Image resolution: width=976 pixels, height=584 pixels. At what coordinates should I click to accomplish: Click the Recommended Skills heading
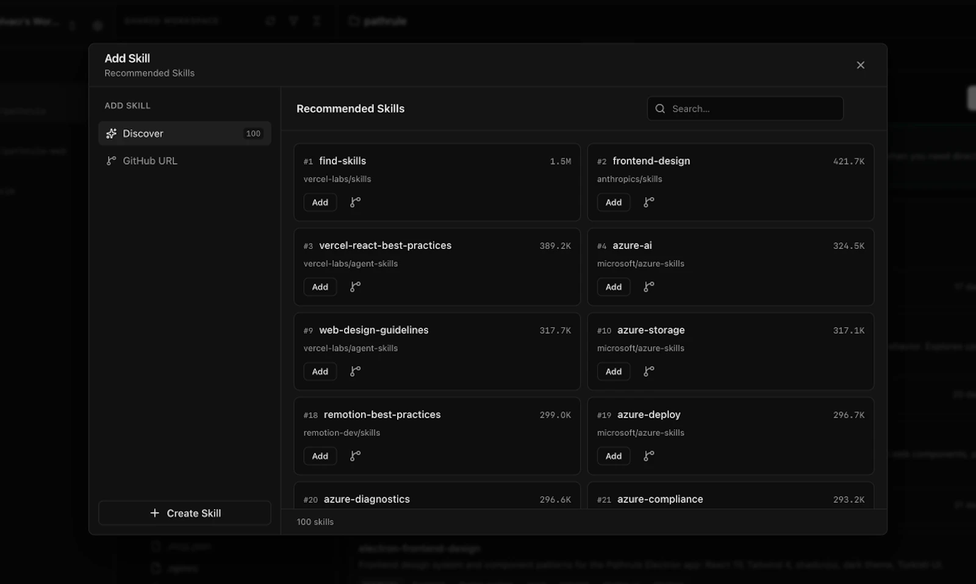coord(350,109)
